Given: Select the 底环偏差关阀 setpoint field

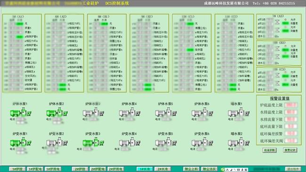Looking at the screenshot, I should pyautogui.click(x=291, y=141).
